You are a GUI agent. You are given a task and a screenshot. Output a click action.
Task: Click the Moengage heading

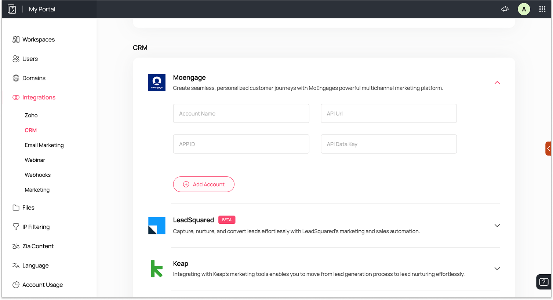189,77
